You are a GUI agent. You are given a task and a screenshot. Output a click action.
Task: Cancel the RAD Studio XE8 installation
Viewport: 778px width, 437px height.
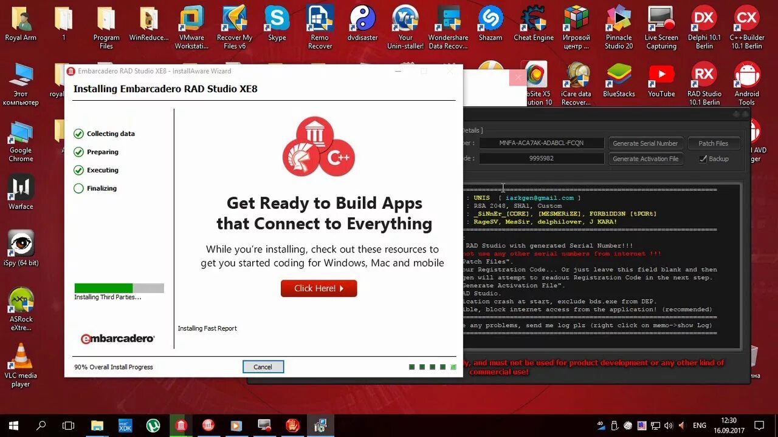pos(263,367)
